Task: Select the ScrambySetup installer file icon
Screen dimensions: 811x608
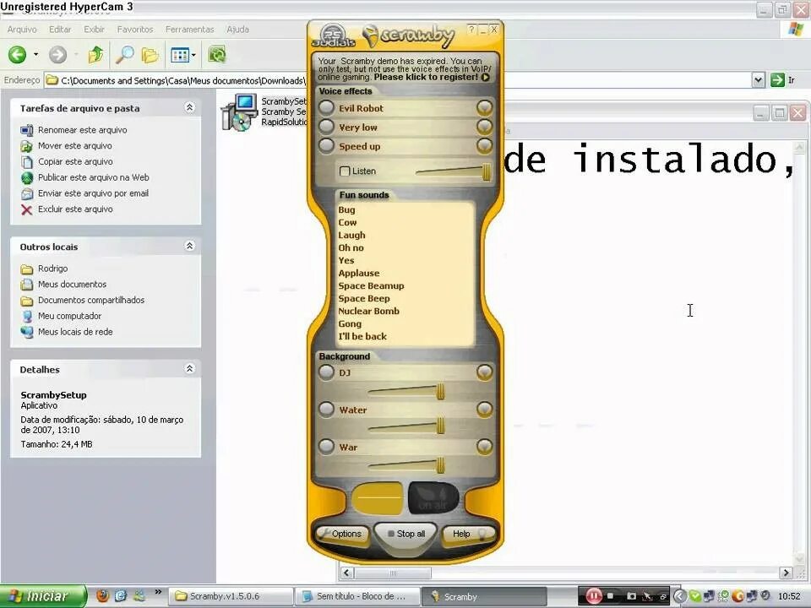Action: 239,112
